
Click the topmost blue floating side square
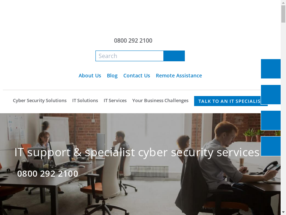pyautogui.click(x=271, y=69)
